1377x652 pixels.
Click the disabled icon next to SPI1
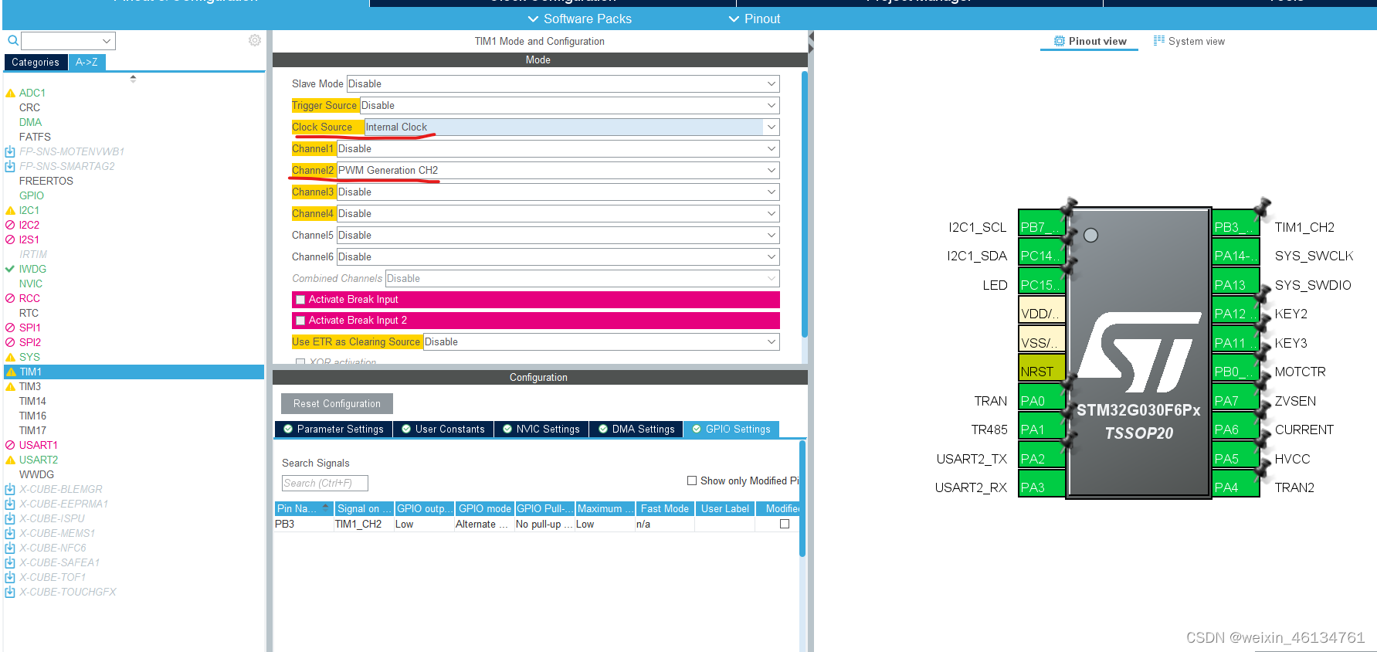pos(10,328)
